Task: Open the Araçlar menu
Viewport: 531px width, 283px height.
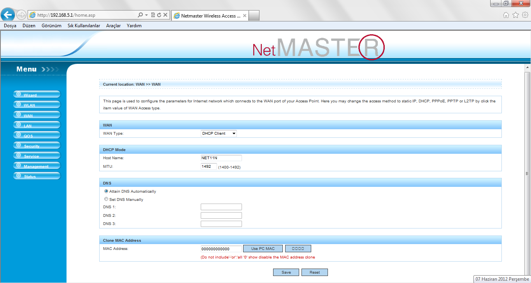Action: pos(113,26)
